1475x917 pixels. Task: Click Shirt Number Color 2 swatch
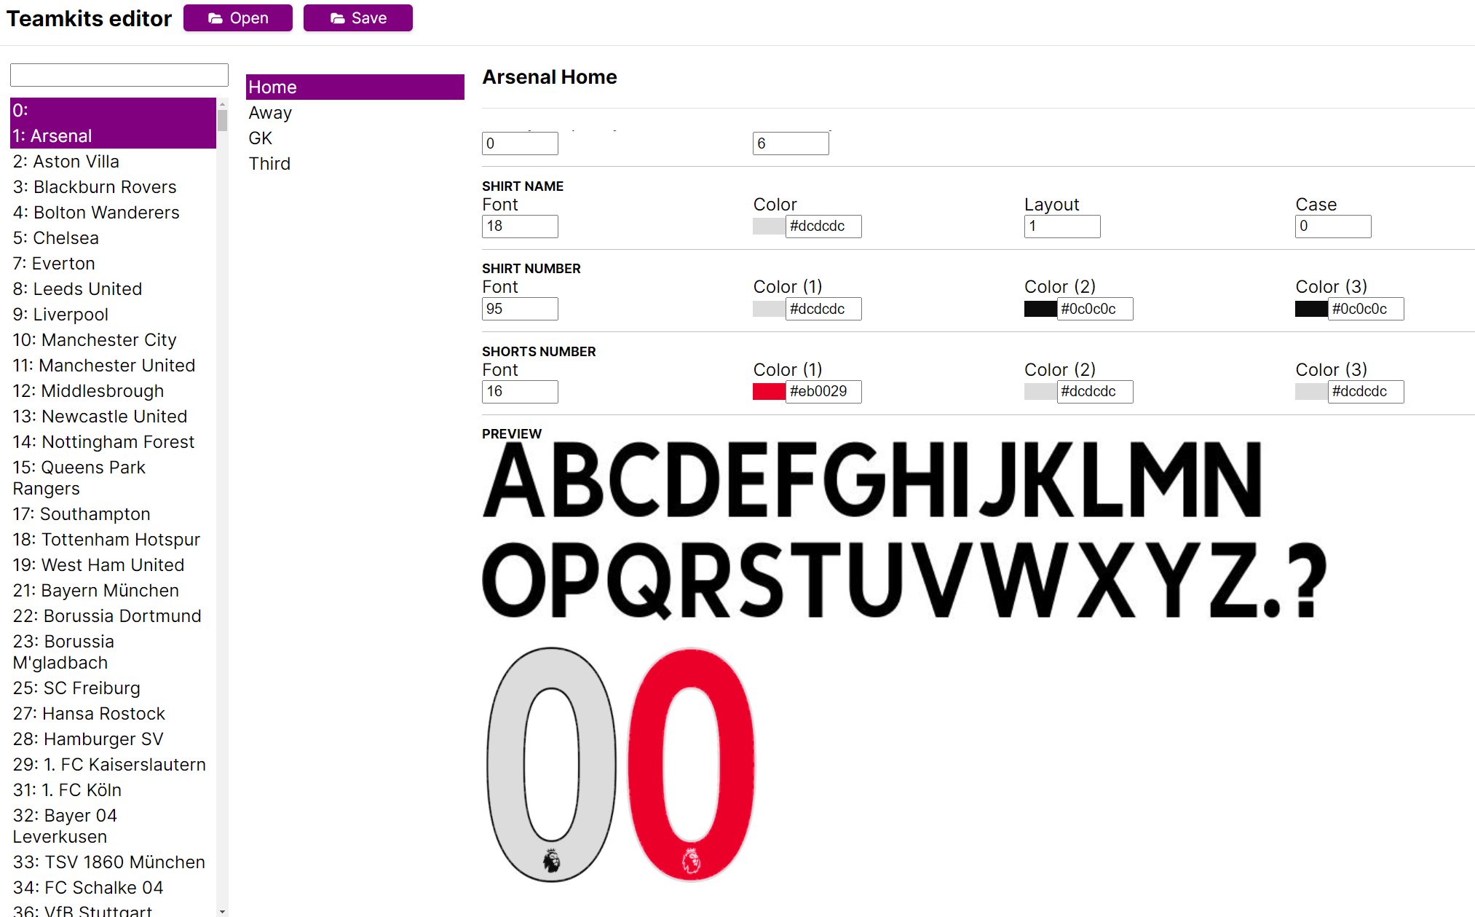coord(1038,309)
